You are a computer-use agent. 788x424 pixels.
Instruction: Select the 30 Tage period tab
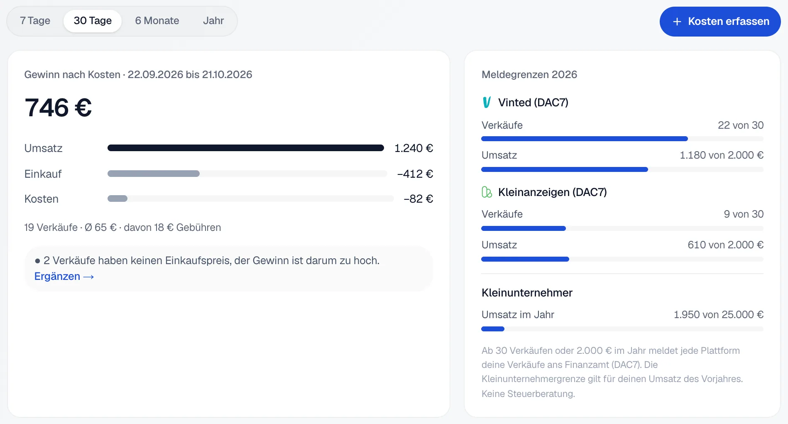93,21
